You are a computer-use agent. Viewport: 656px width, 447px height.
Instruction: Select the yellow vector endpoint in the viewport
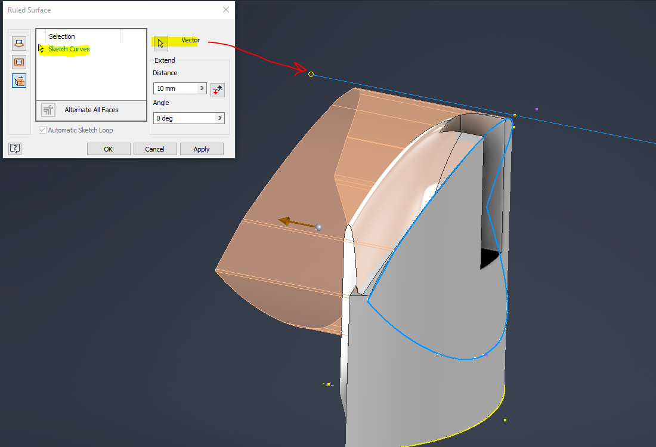311,75
